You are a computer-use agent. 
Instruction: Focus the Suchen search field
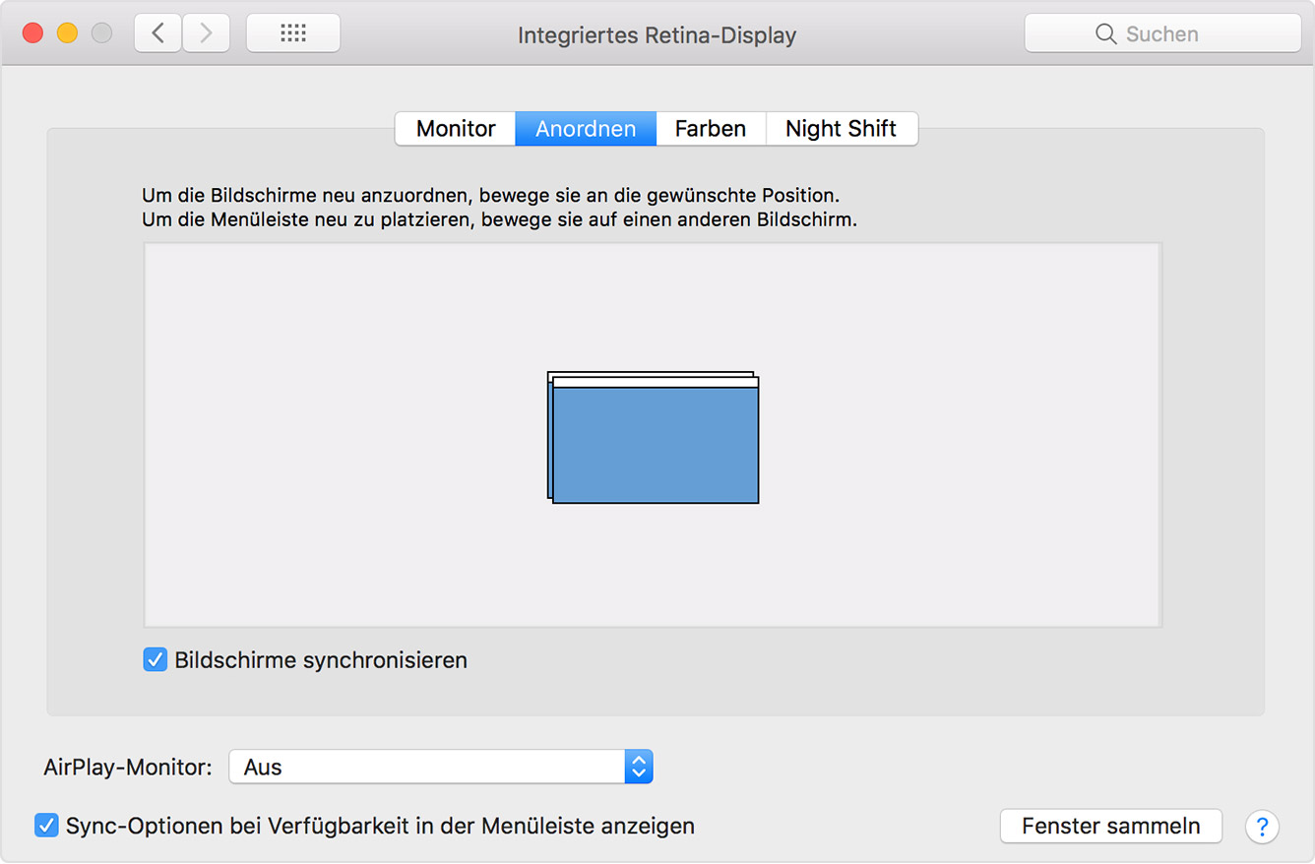tap(1162, 34)
